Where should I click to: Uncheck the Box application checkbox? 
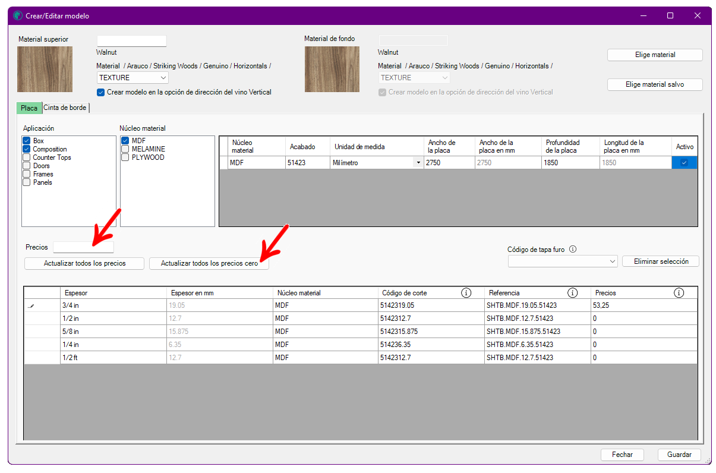(x=27, y=141)
